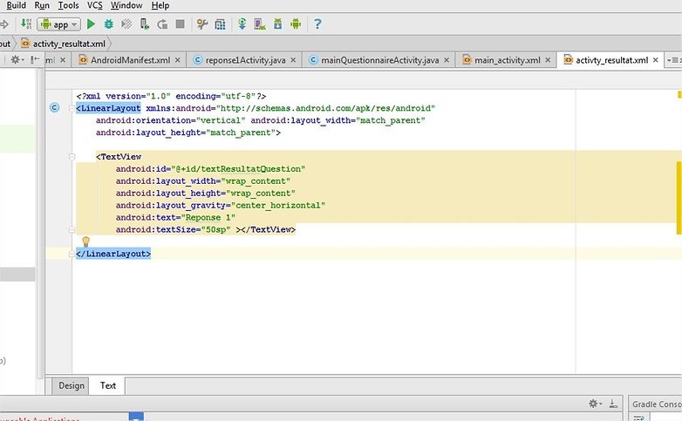Viewport: 682px width, 421px height.
Task: Click the "50sp" textSize value
Action: pyautogui.click(x=215, y=229)
